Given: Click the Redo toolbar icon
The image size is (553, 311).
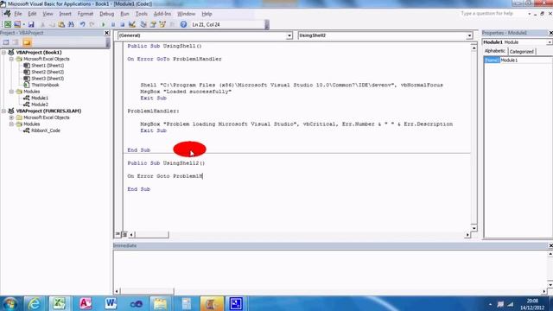Looking at the screenshot, I should tap(92, 24).
